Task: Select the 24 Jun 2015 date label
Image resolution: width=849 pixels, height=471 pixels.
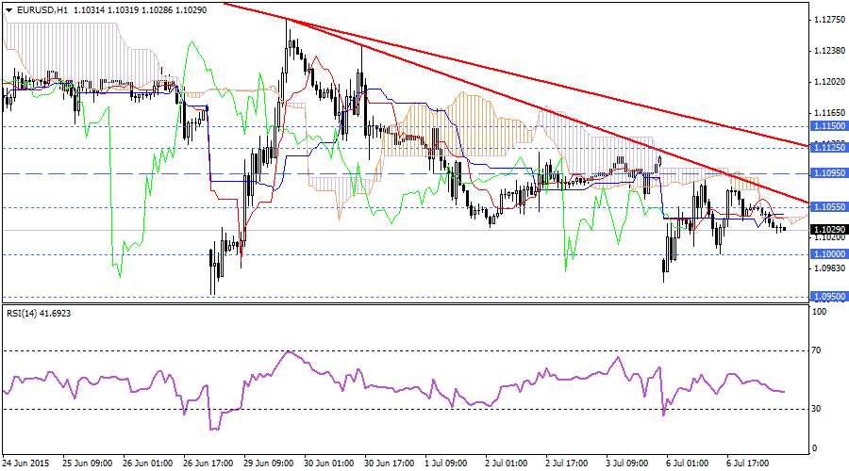Action: click(x=25, y=463)
